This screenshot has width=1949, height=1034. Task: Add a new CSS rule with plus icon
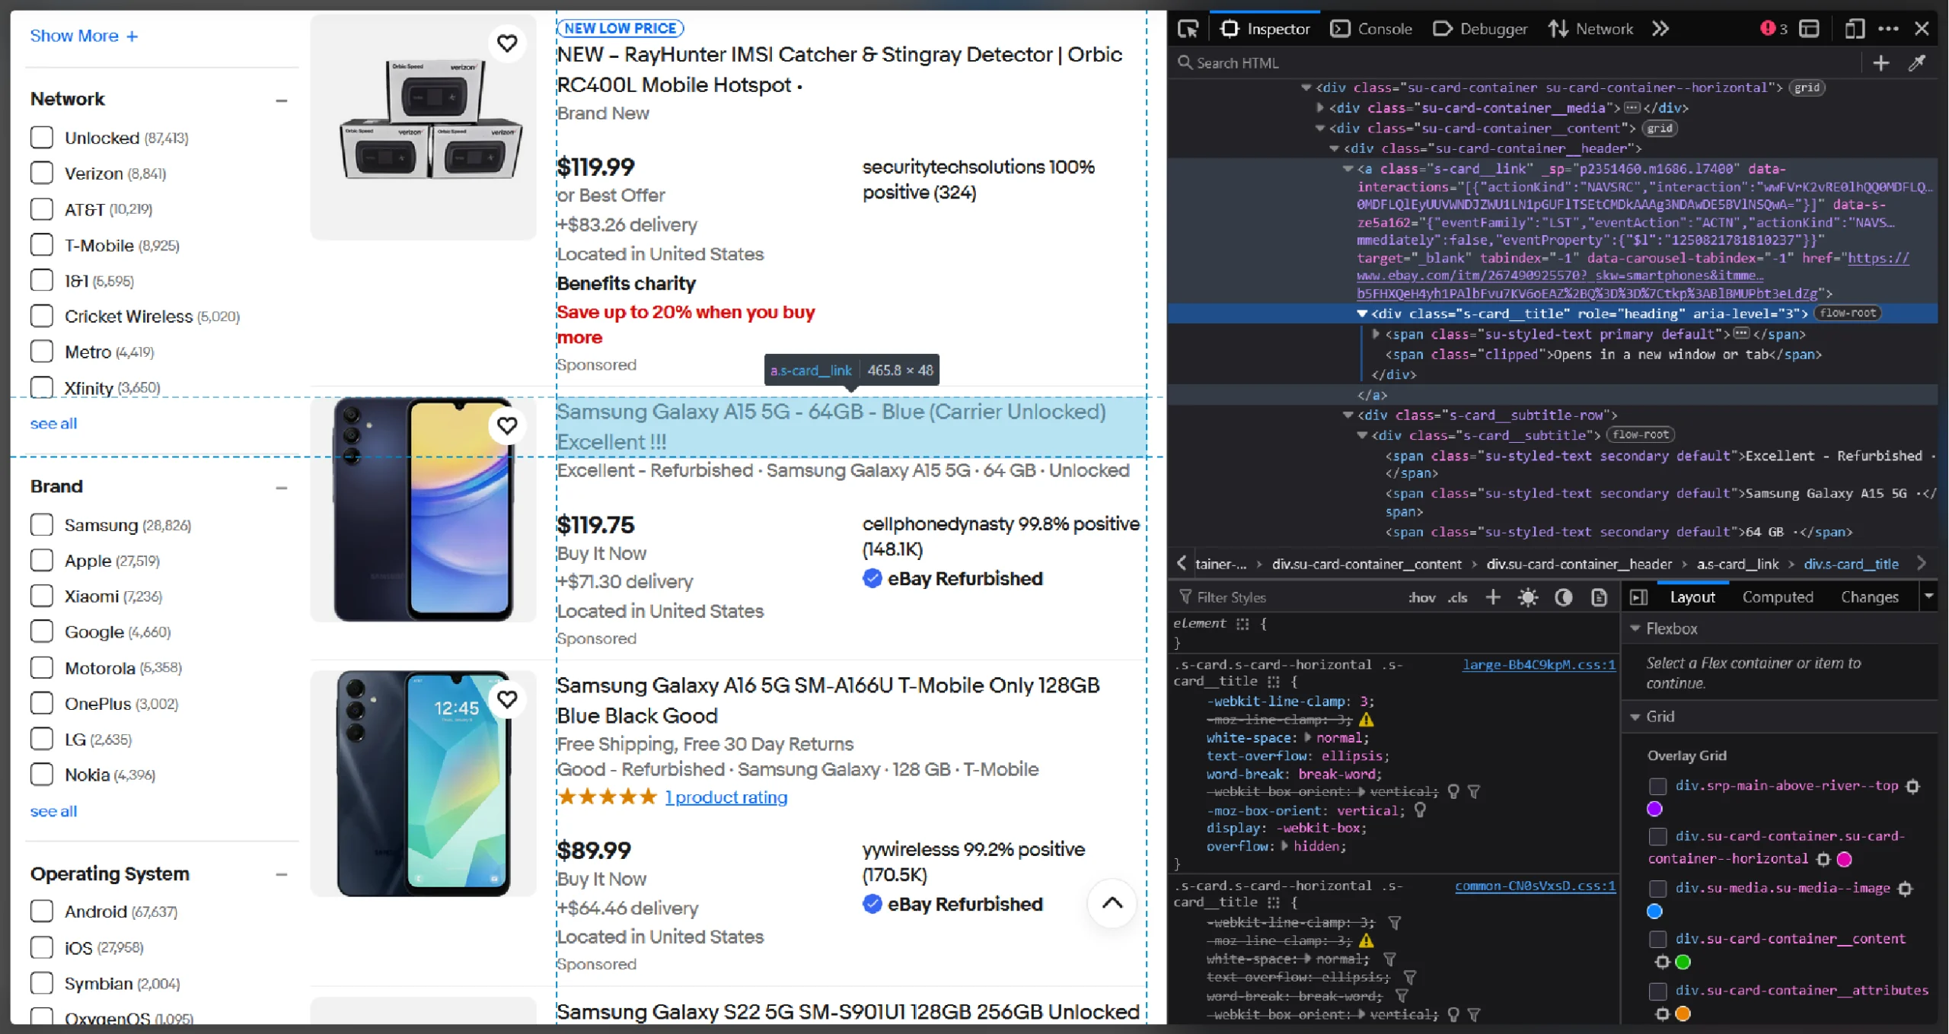1492,598
